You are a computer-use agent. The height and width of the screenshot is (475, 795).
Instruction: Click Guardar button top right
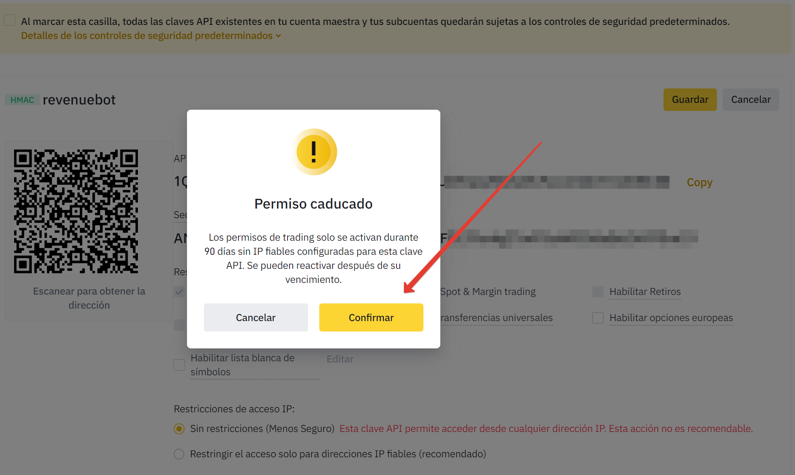pos(690,99)
